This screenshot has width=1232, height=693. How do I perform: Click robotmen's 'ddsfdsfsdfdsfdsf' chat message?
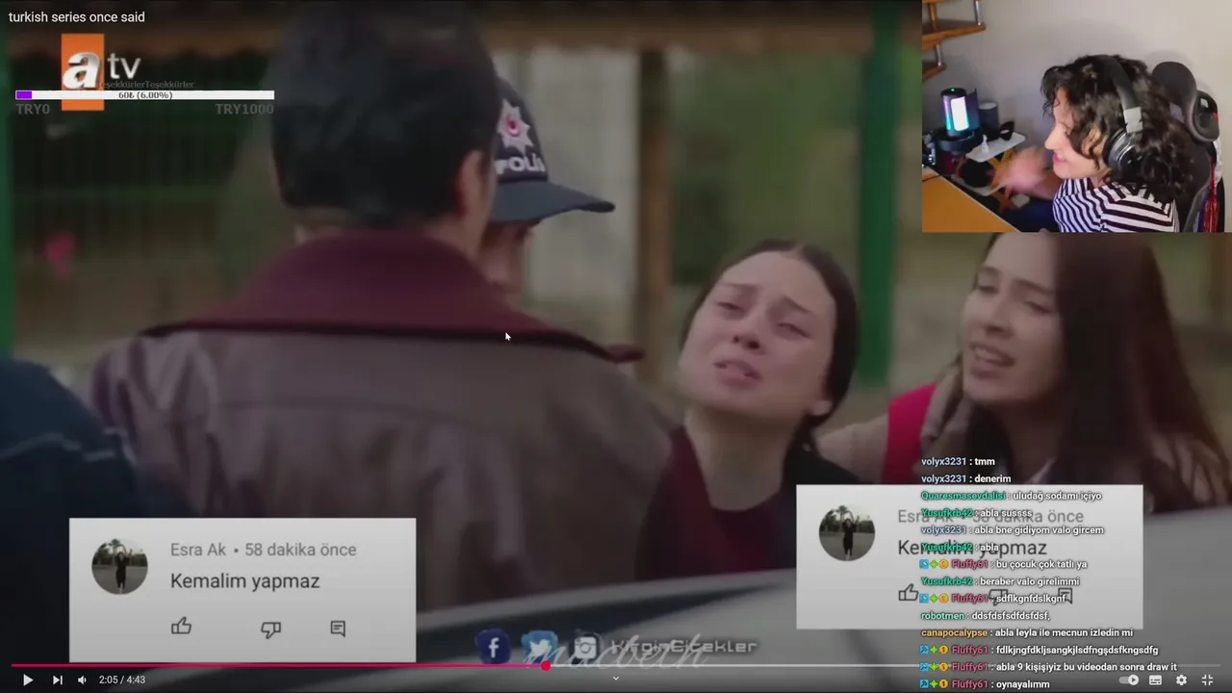tap(986, 616)
